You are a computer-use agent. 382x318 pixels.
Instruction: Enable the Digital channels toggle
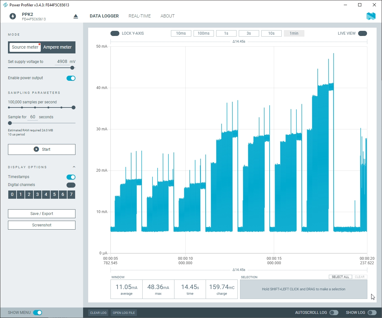71,185
